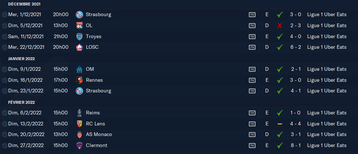Toggle the checkmark for the 27/2/2022 match
This screenshot has width=358, height=154.
pyautogui.click(x=4, y=146)
